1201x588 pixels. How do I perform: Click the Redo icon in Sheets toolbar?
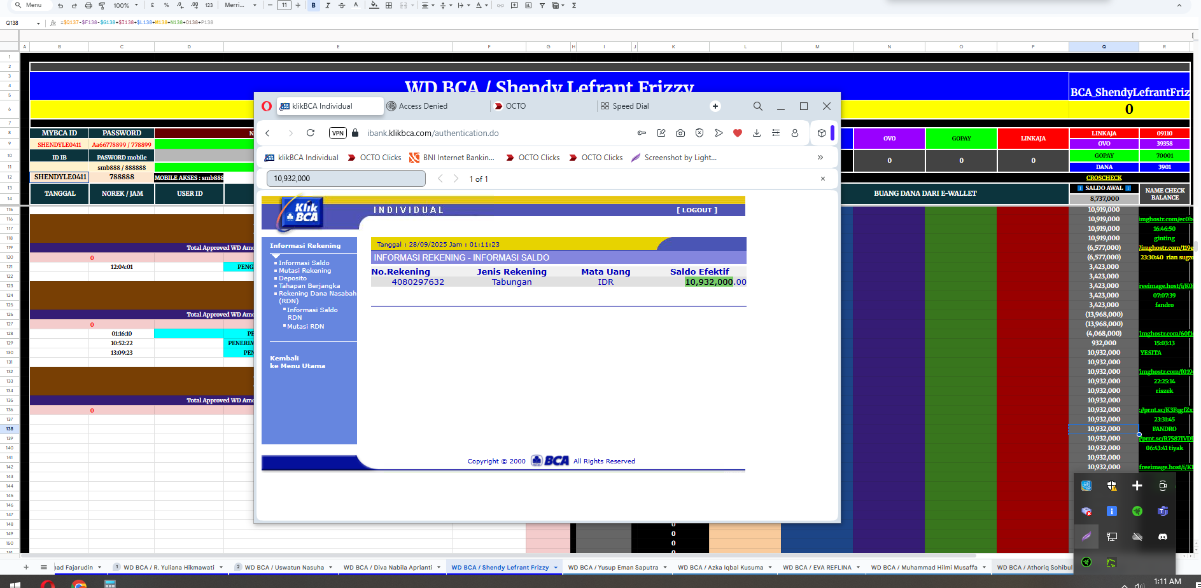pyautogui.click(x=74, y=5)
